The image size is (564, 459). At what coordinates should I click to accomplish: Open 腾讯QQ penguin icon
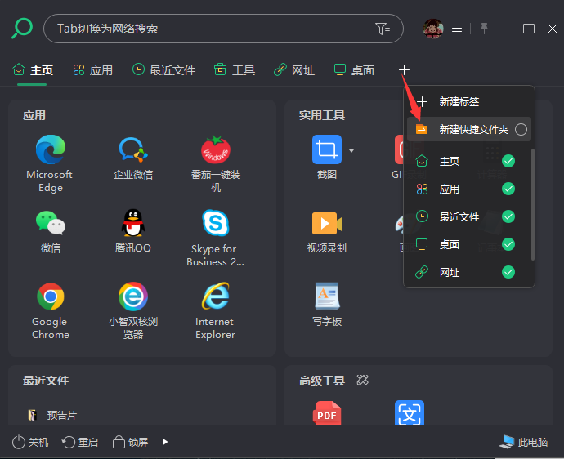[133, 223]
